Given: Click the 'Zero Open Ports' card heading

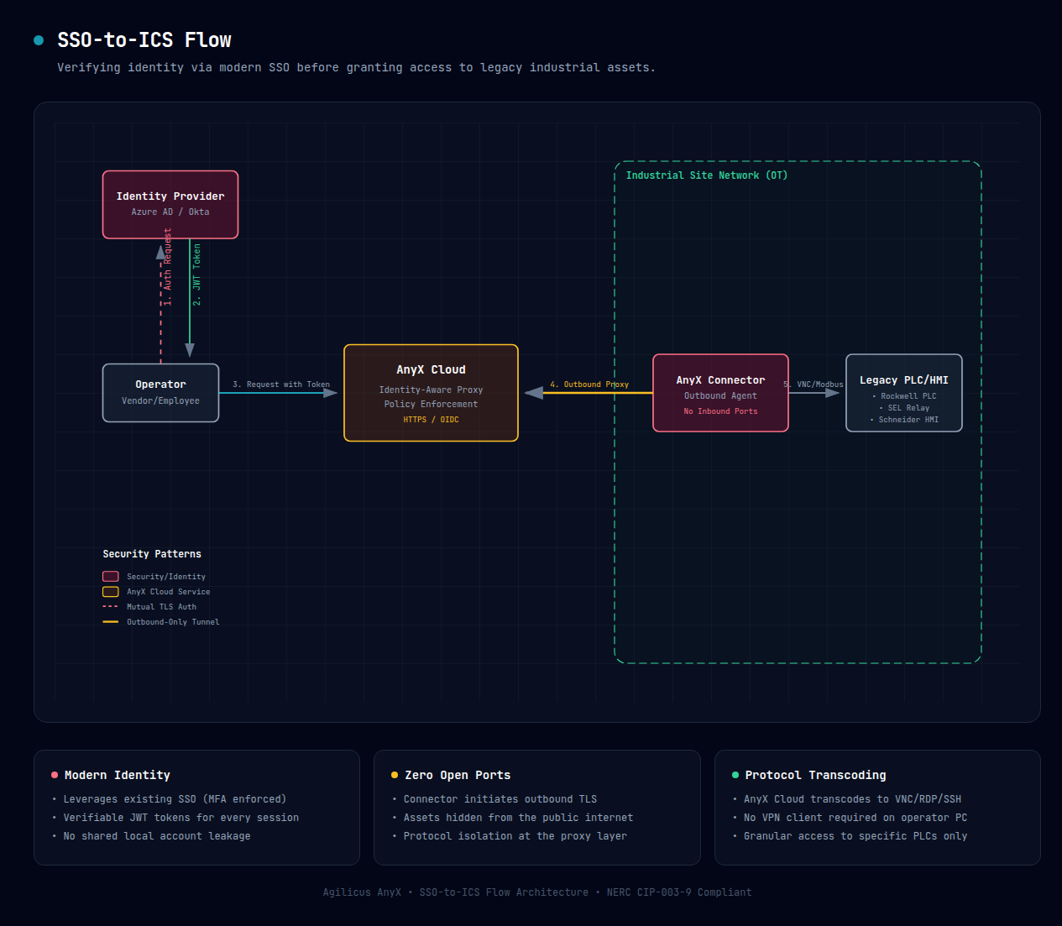Looking at the screenshot, I should point(458,775).
